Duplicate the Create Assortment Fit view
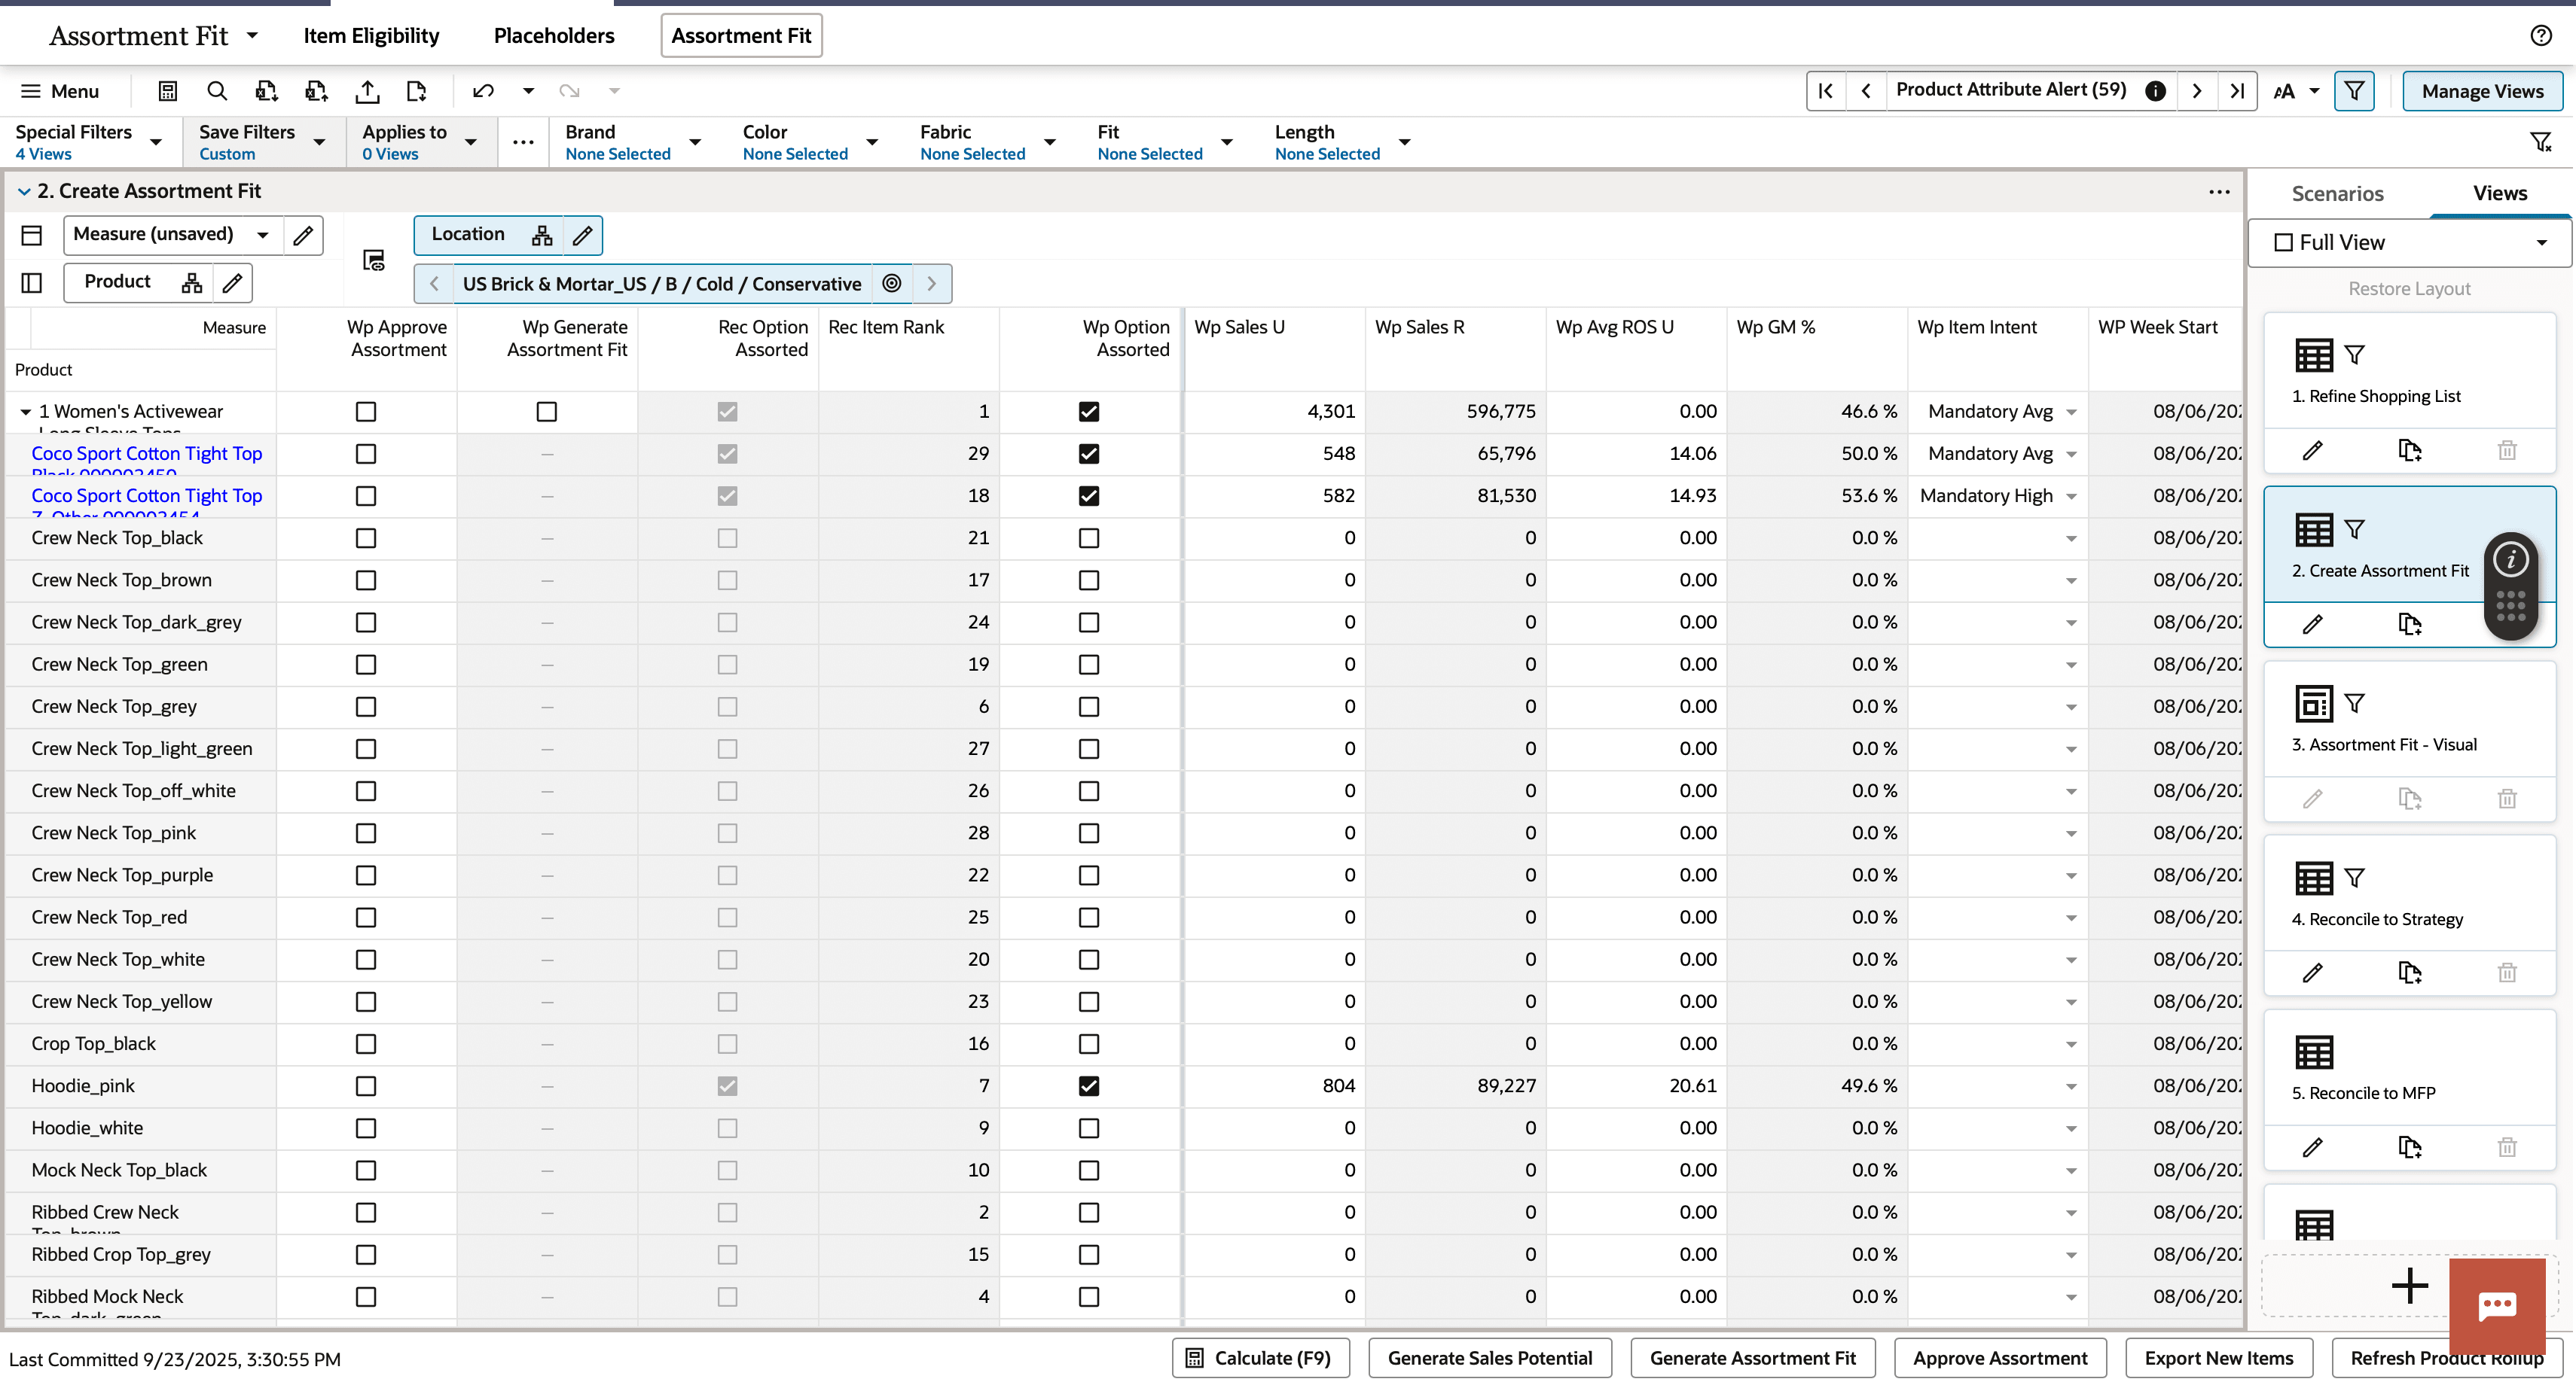The image size is (2576, 1385). (x=2410, y=625)
